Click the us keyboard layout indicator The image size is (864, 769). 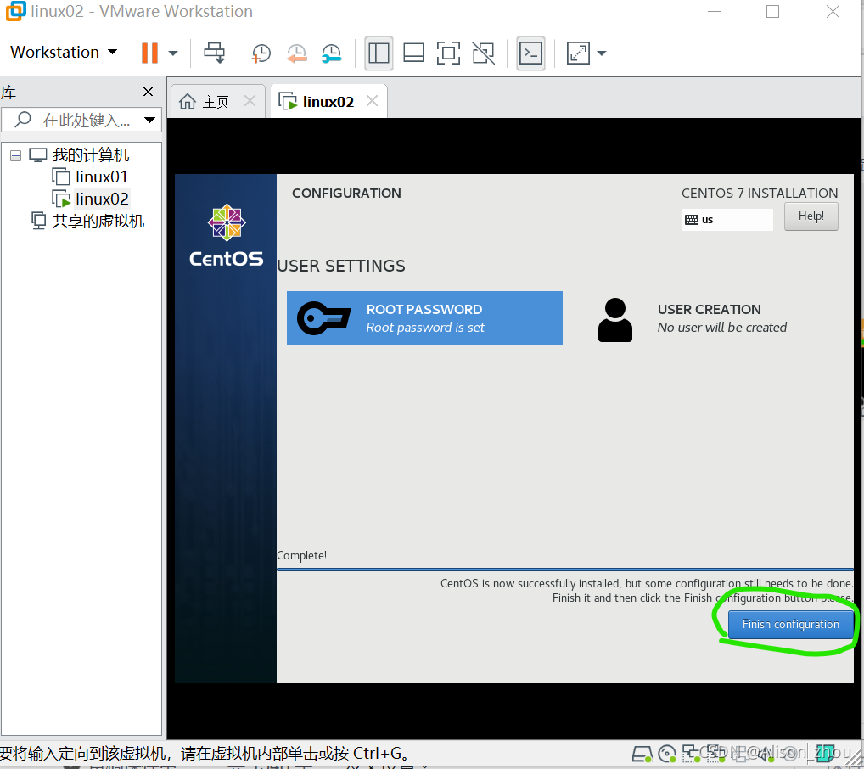click(x=727, y=219)
